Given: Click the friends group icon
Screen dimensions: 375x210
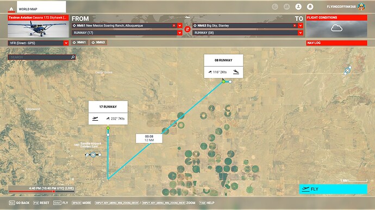Looking at the screenshot, I should (286, 6).
